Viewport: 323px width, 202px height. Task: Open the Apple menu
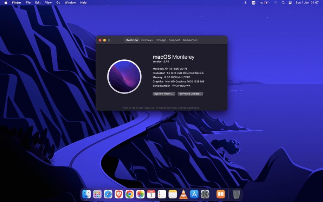click(6, 2)
